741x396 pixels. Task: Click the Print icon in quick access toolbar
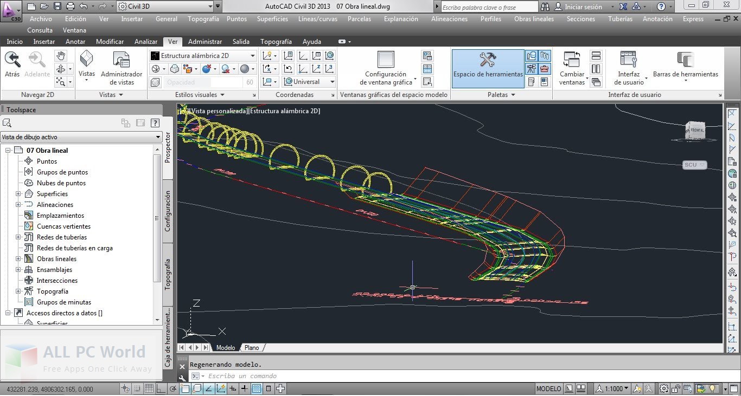click(71, 7)
